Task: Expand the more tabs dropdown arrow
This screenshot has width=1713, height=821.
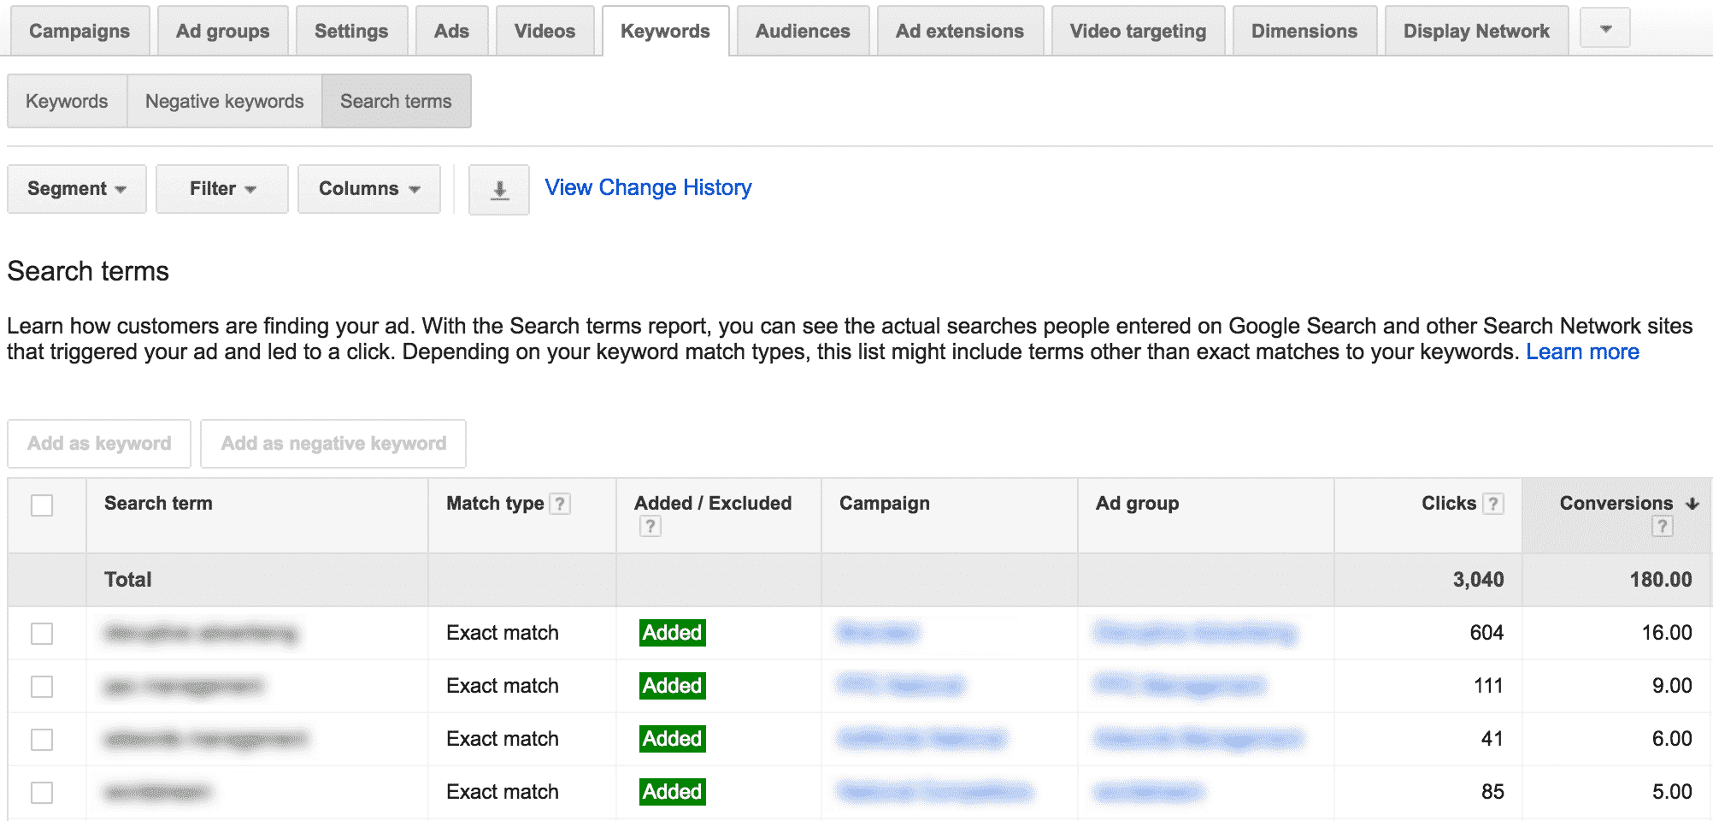Action: click(x=1605, y=29)
